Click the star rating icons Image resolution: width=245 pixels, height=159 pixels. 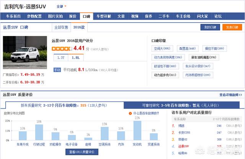tap(62, 49)
